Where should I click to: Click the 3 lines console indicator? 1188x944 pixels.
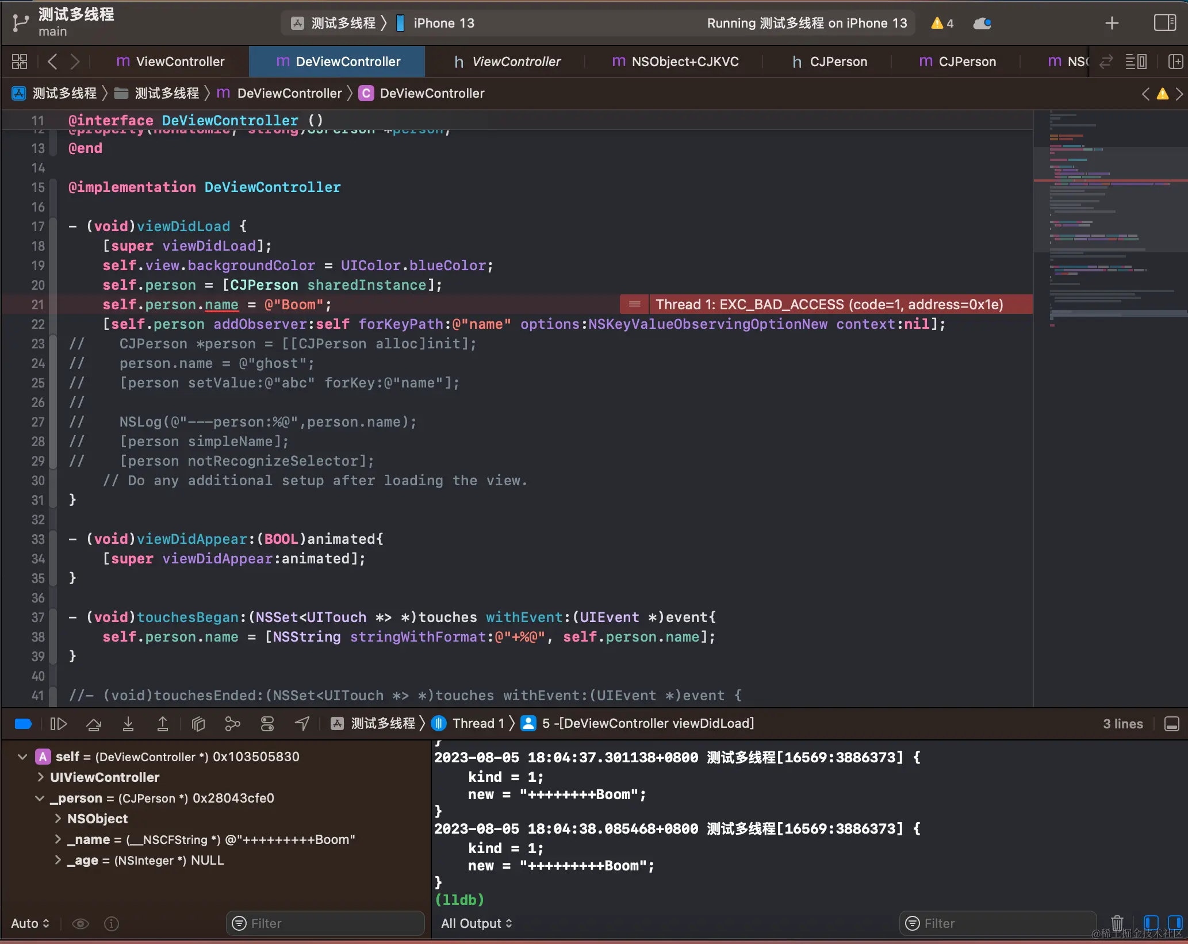[x=1122, y=724]
